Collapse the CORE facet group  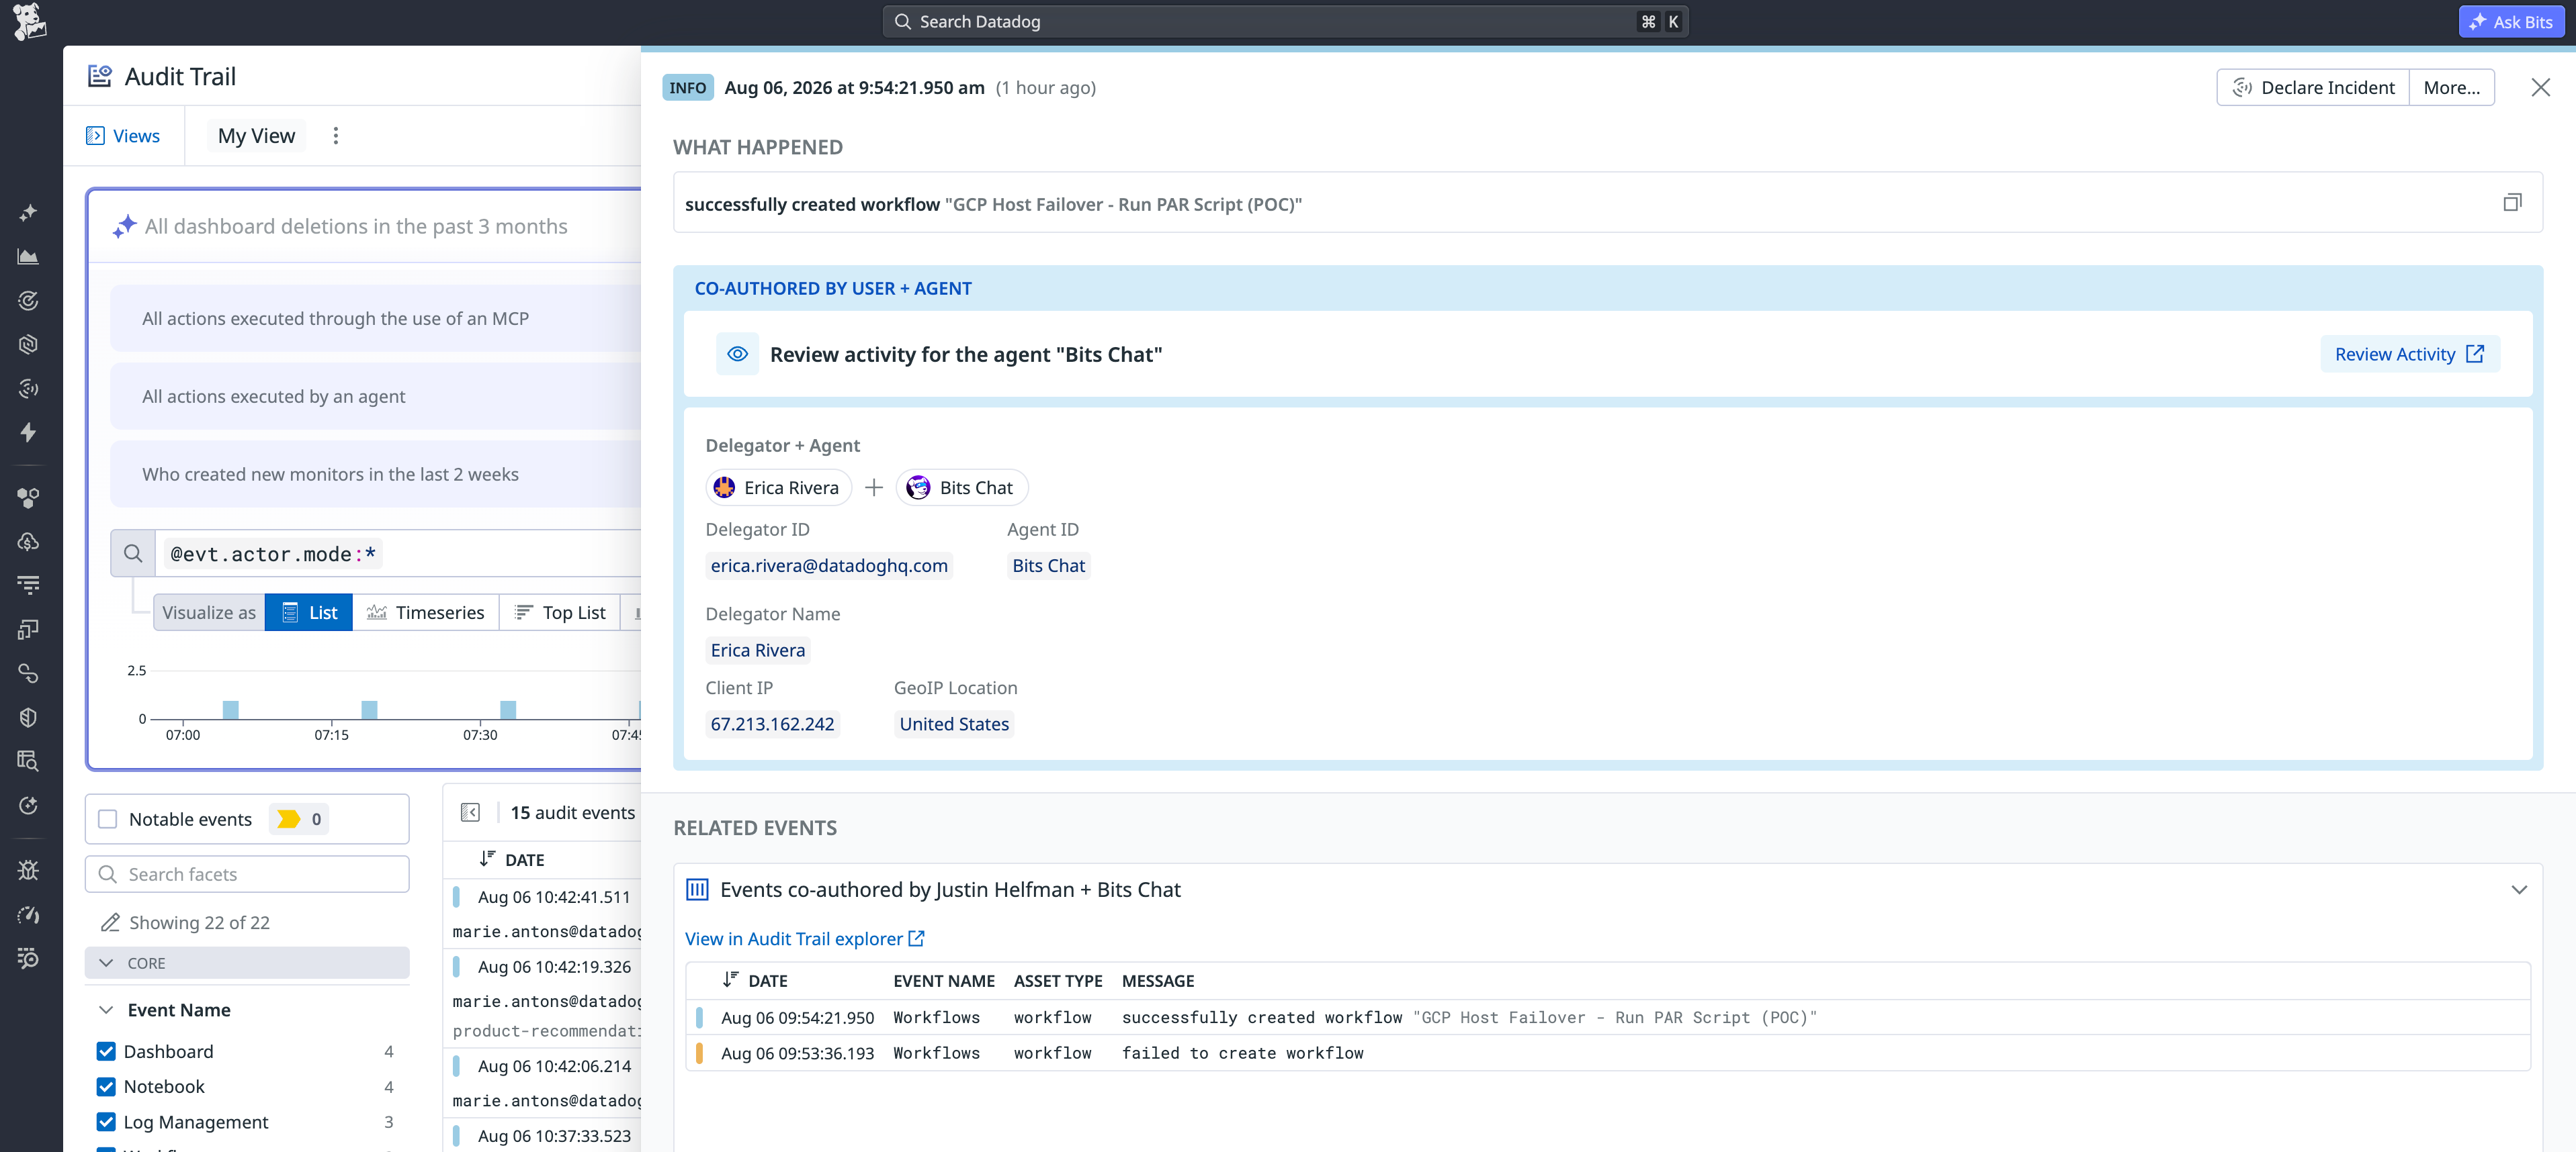tap(247, 963)
